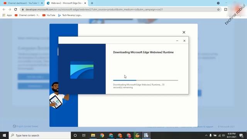Open the battery status tray icon
247x139 pixels.
(215, 136)
